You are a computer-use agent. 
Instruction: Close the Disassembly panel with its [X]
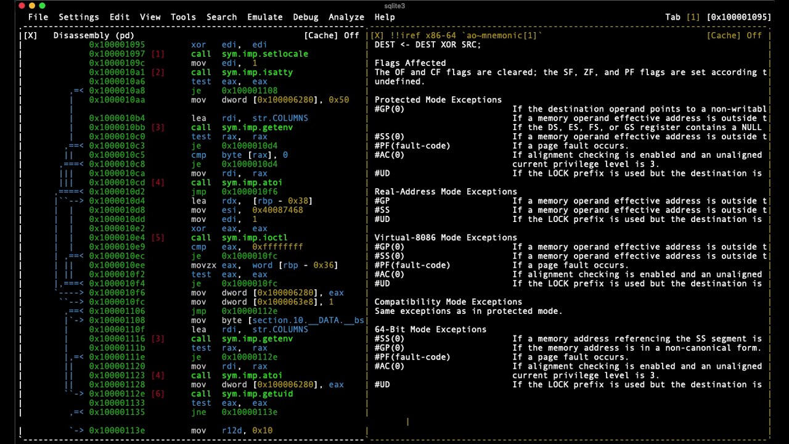tap(30, 36)
